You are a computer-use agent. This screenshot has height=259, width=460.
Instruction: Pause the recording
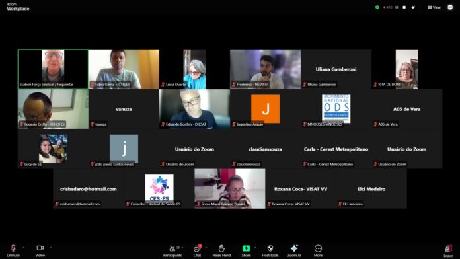(397, 7)
